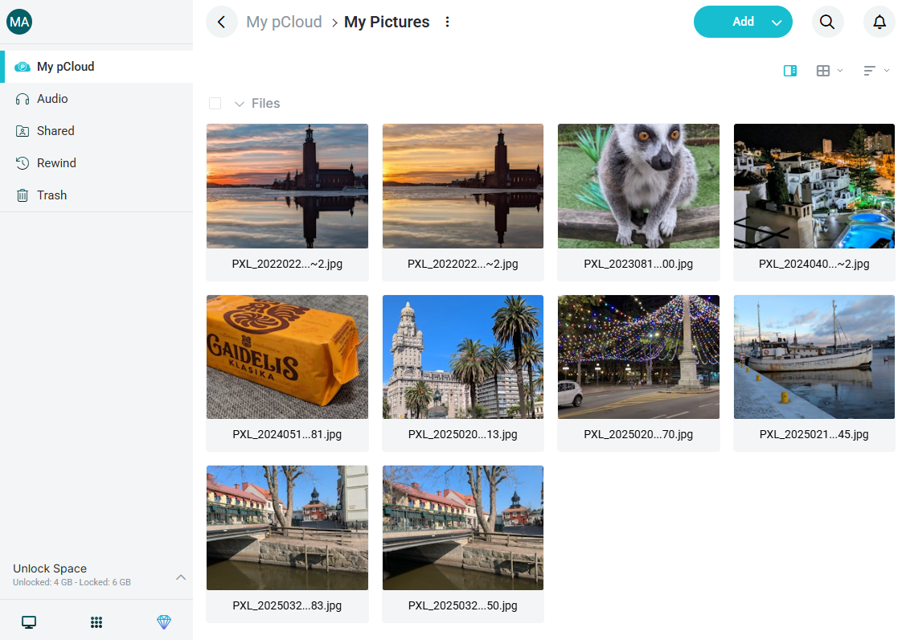The width and height of the screenshot is (902, 640).
Task: Collapse the Files section chevron
Action: (x=239, y=104)
